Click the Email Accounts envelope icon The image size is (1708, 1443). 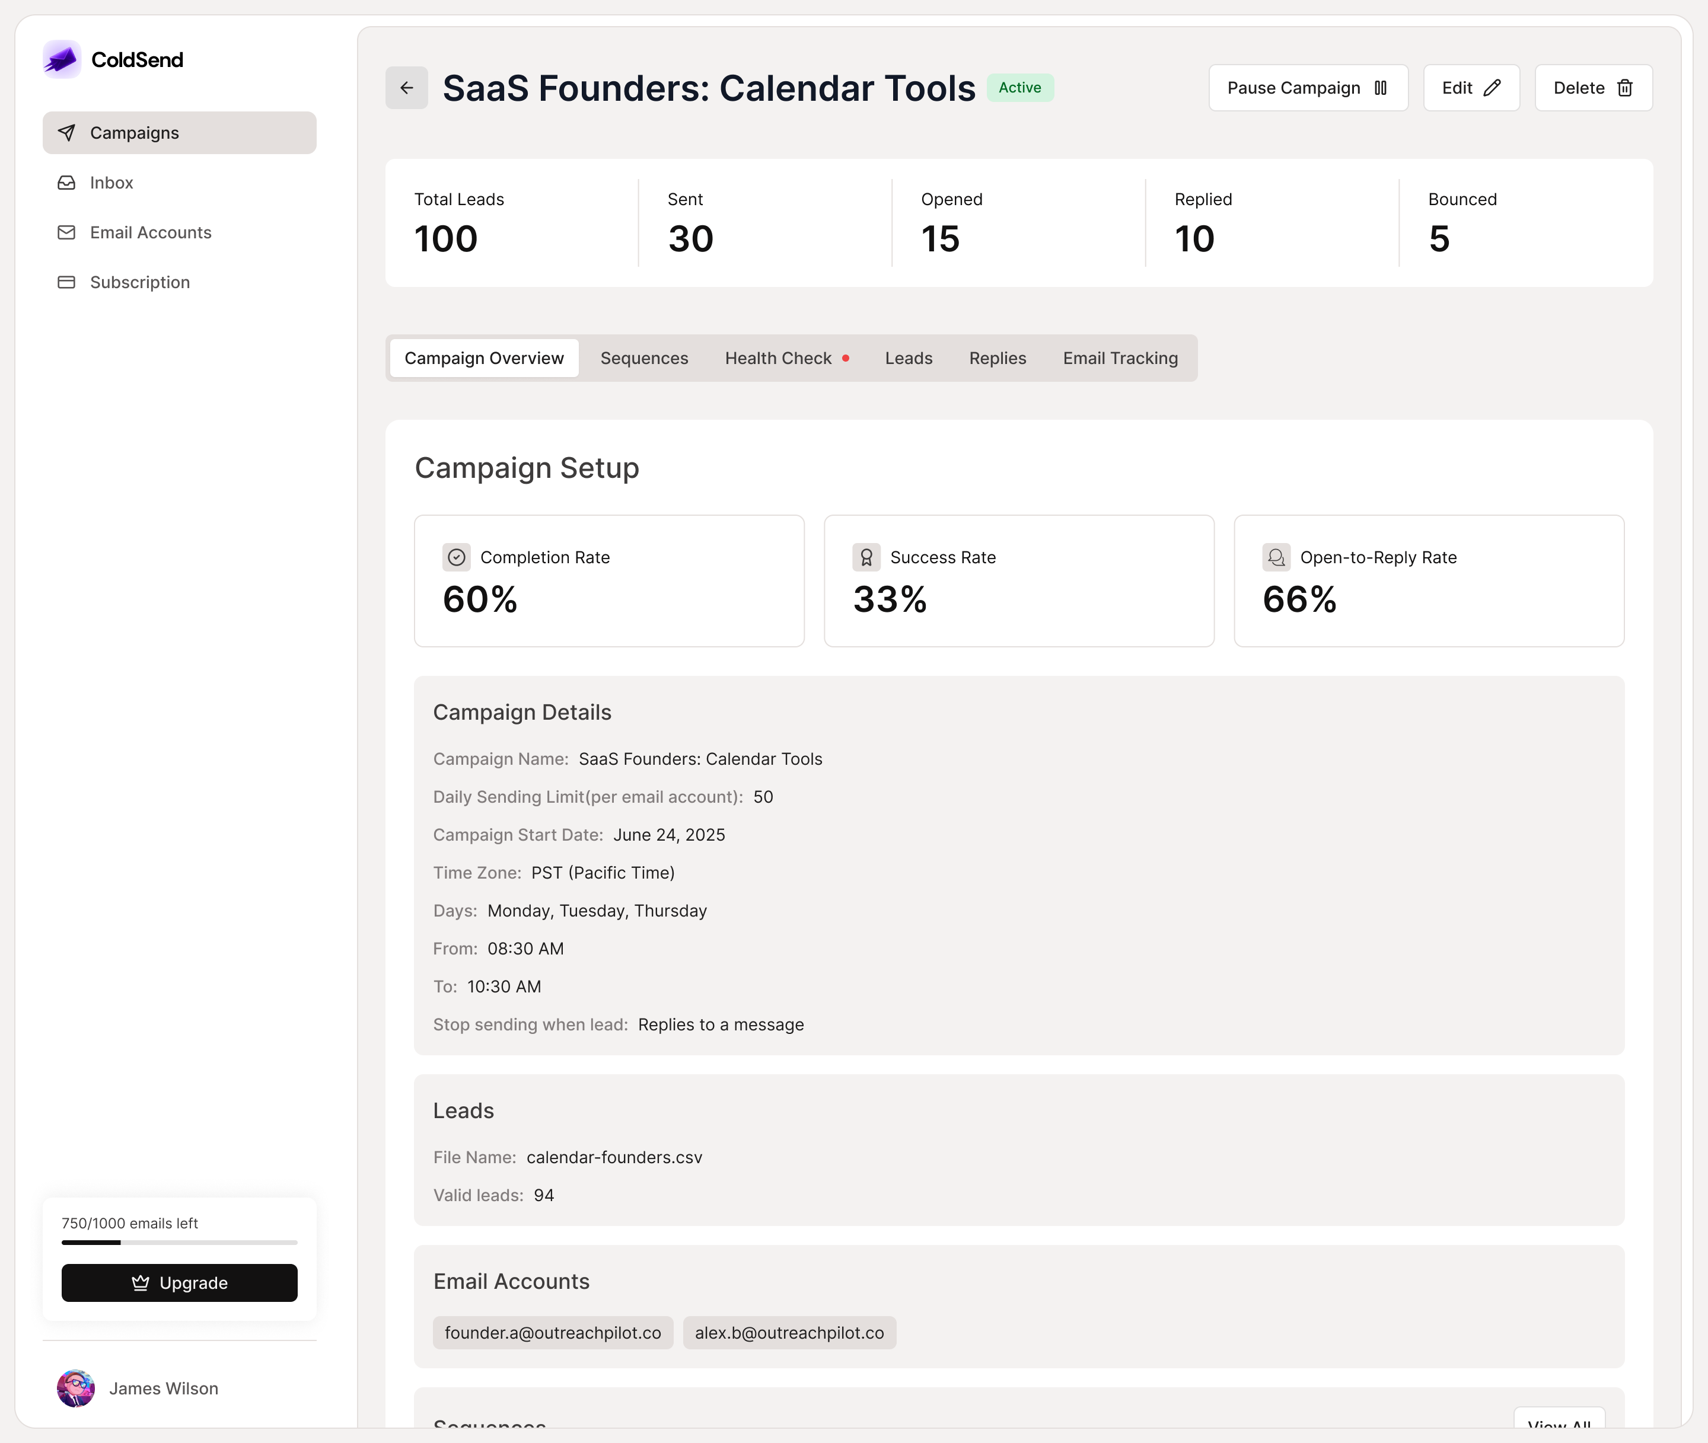tap(66, 232)
